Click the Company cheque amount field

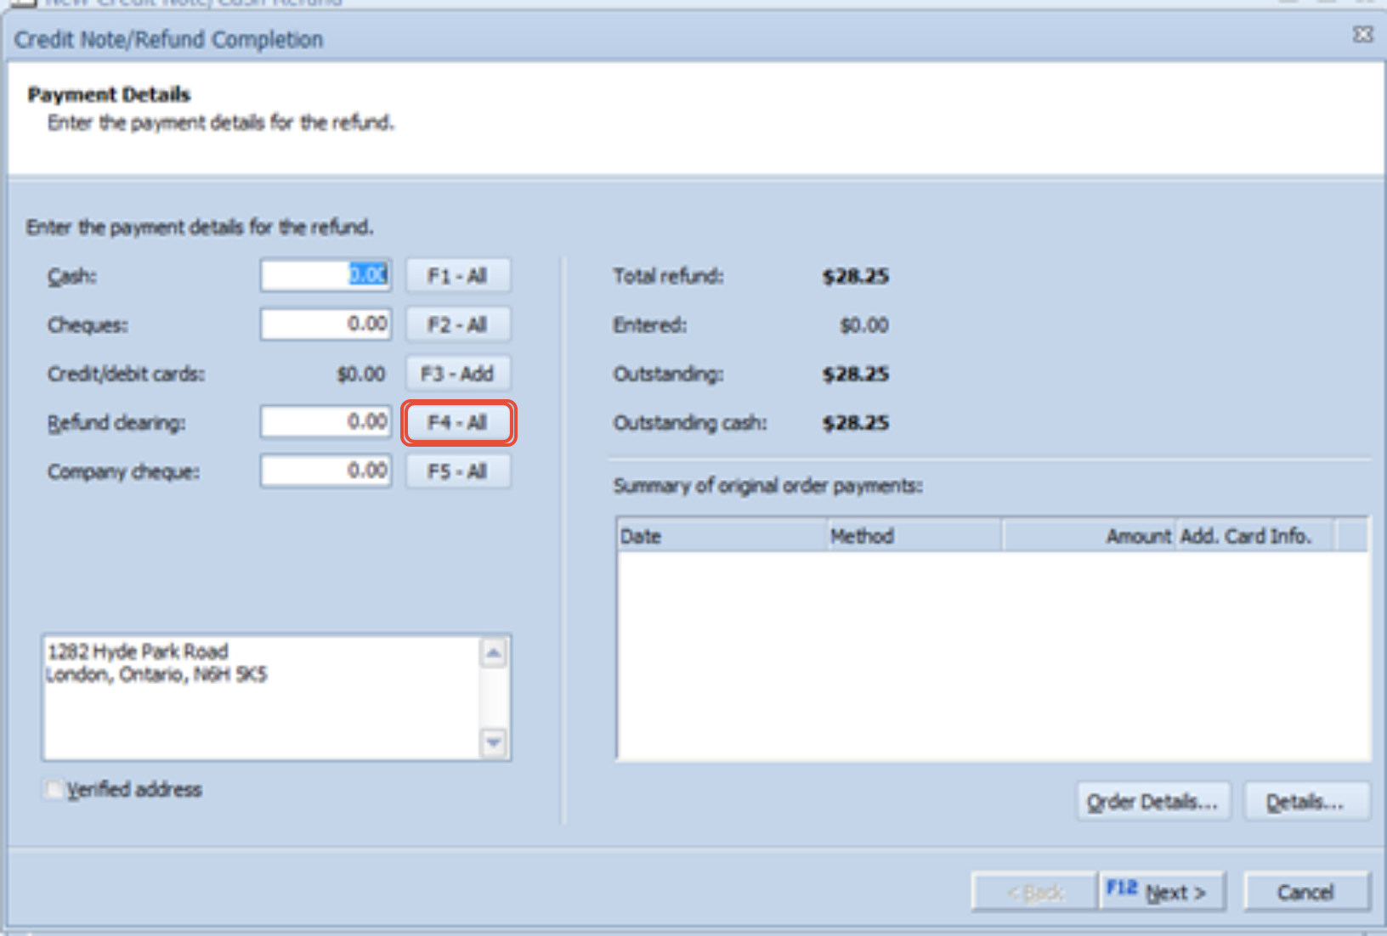[325, 471]
